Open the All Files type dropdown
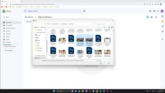The image size is (165, 93). tap(105, 60)
